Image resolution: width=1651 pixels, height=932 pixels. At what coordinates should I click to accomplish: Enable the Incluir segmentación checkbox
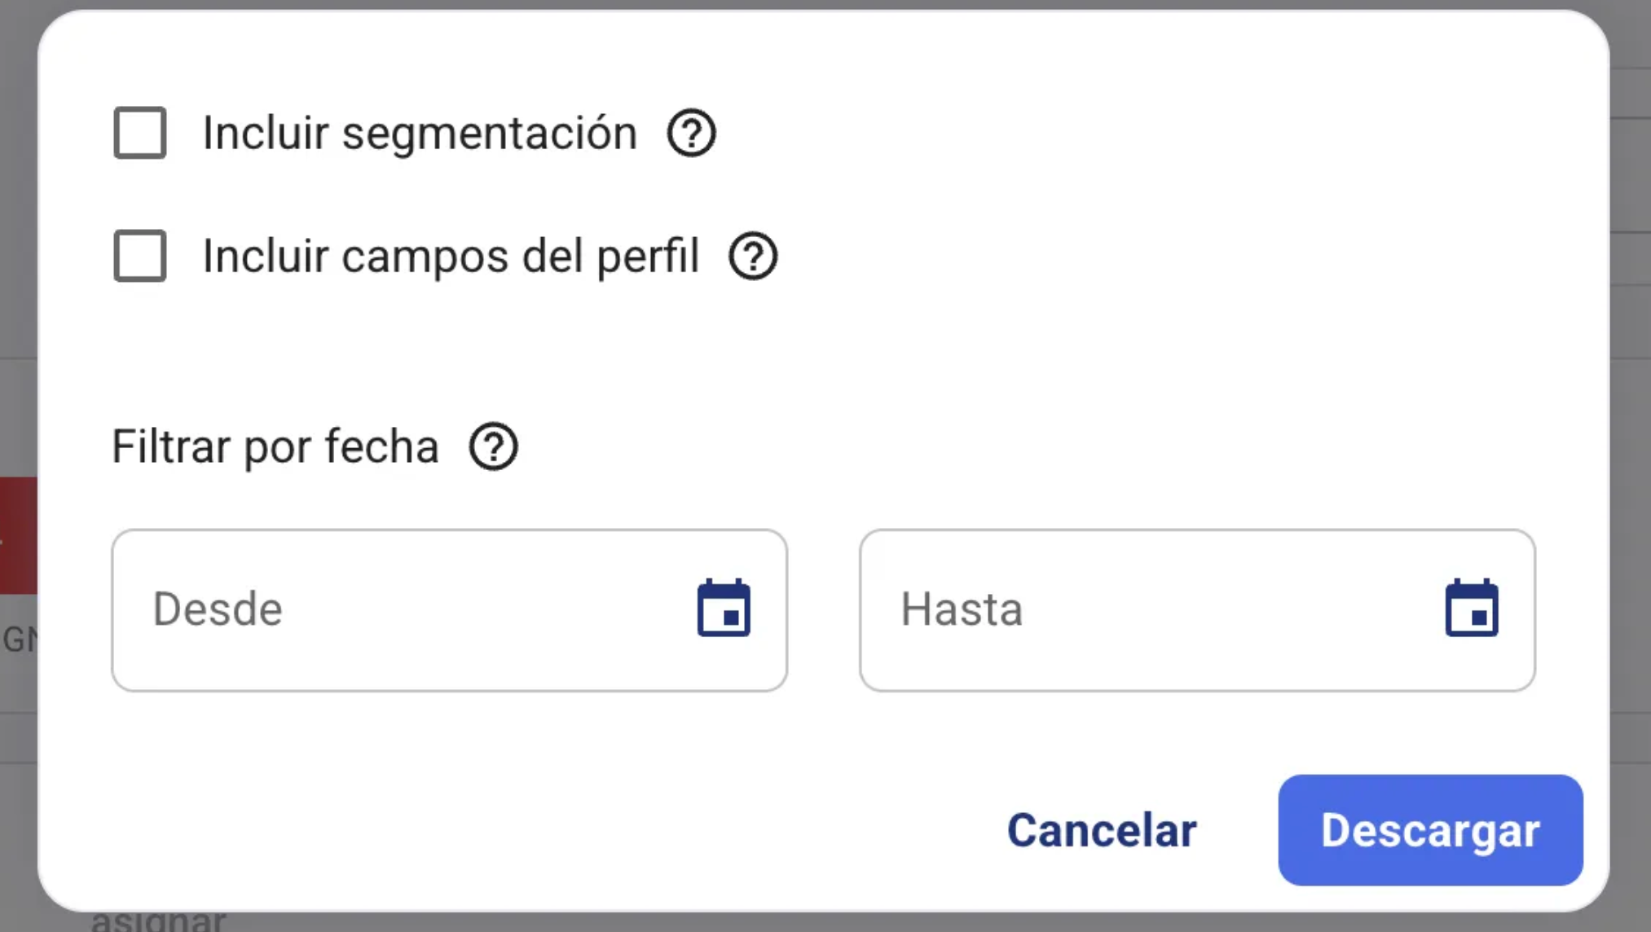pyautogui.click(x=140, y=133)
